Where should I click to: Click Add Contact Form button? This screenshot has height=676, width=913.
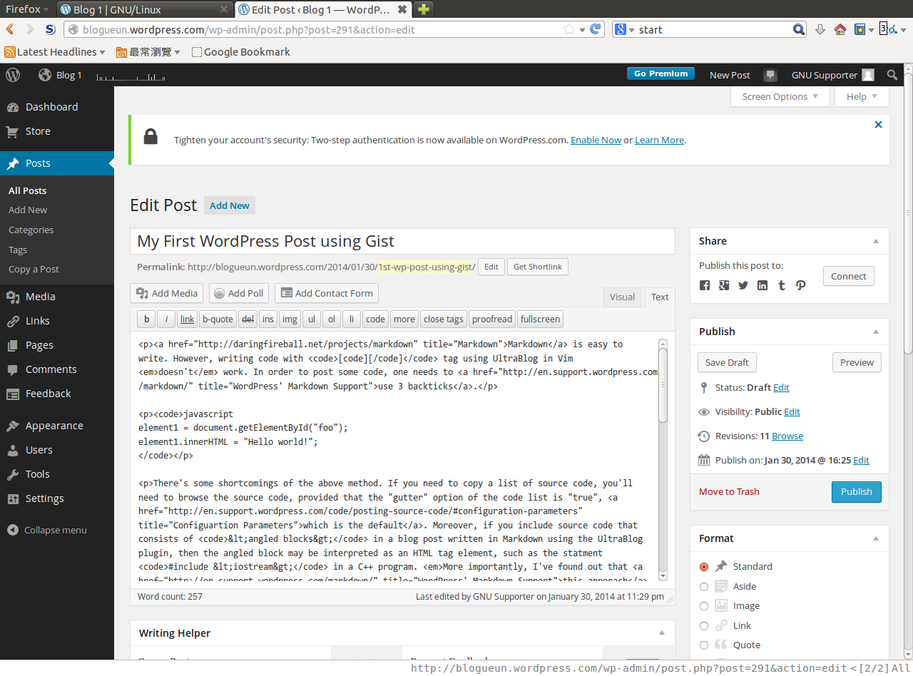327,293
